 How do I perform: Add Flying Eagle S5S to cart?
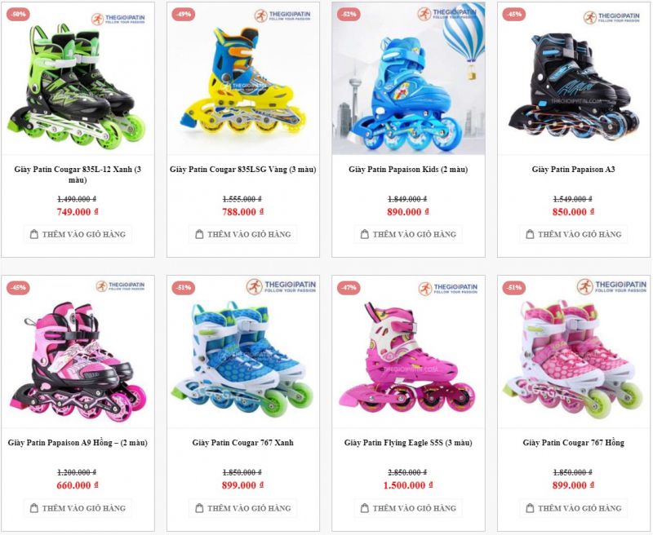(x=409, y=508)
